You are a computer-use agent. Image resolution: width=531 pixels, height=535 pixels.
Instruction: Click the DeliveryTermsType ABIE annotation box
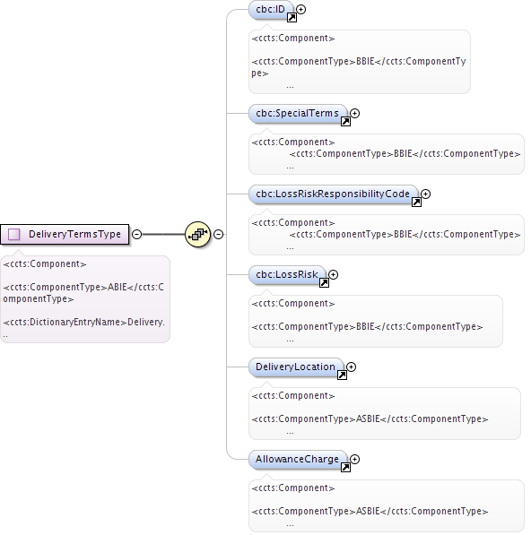click(x=85, y=298)
